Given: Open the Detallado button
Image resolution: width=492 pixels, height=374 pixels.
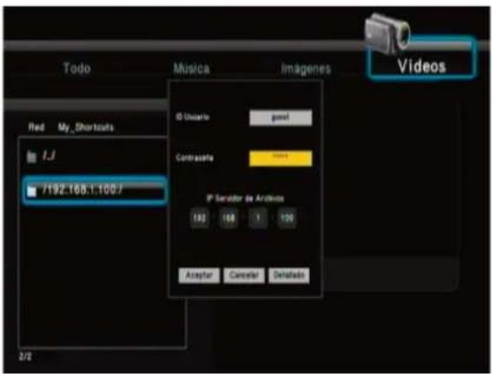Looking at the screenshot, I should point(289,275).
